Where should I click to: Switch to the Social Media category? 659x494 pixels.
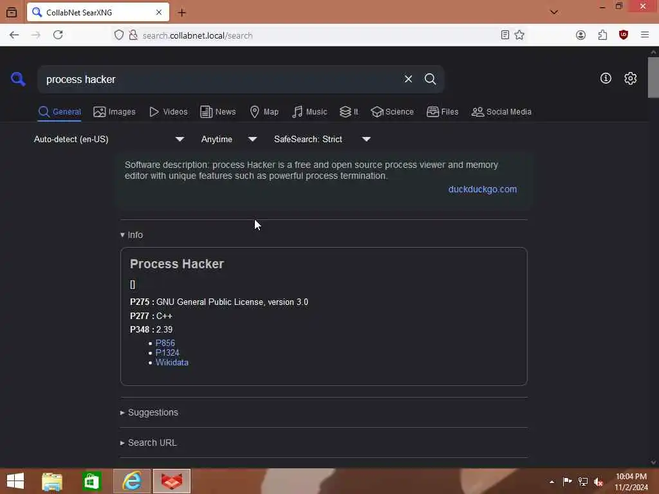501,112
